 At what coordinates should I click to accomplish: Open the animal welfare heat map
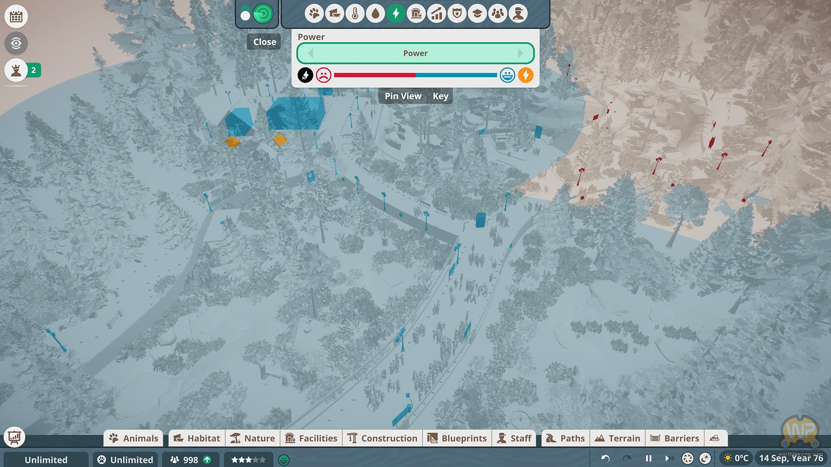(x=314, y=14)
